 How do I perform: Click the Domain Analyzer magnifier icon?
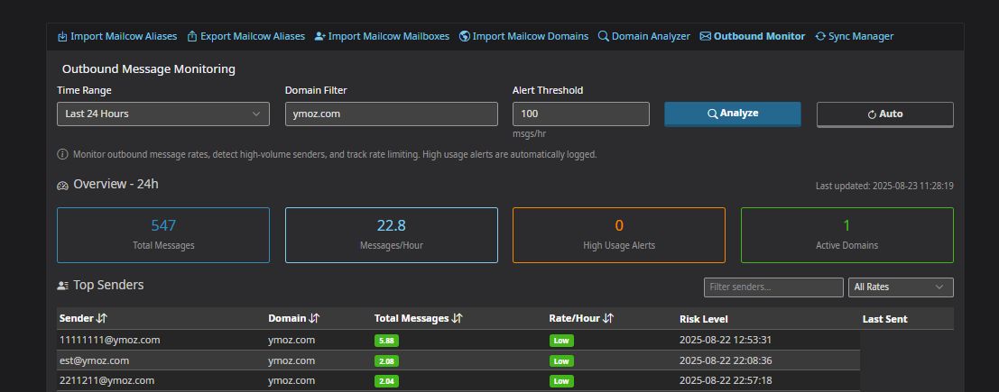[x=604, y=37]
